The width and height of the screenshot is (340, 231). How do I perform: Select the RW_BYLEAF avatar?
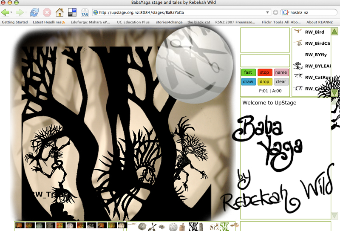click(x=318, y=66)
